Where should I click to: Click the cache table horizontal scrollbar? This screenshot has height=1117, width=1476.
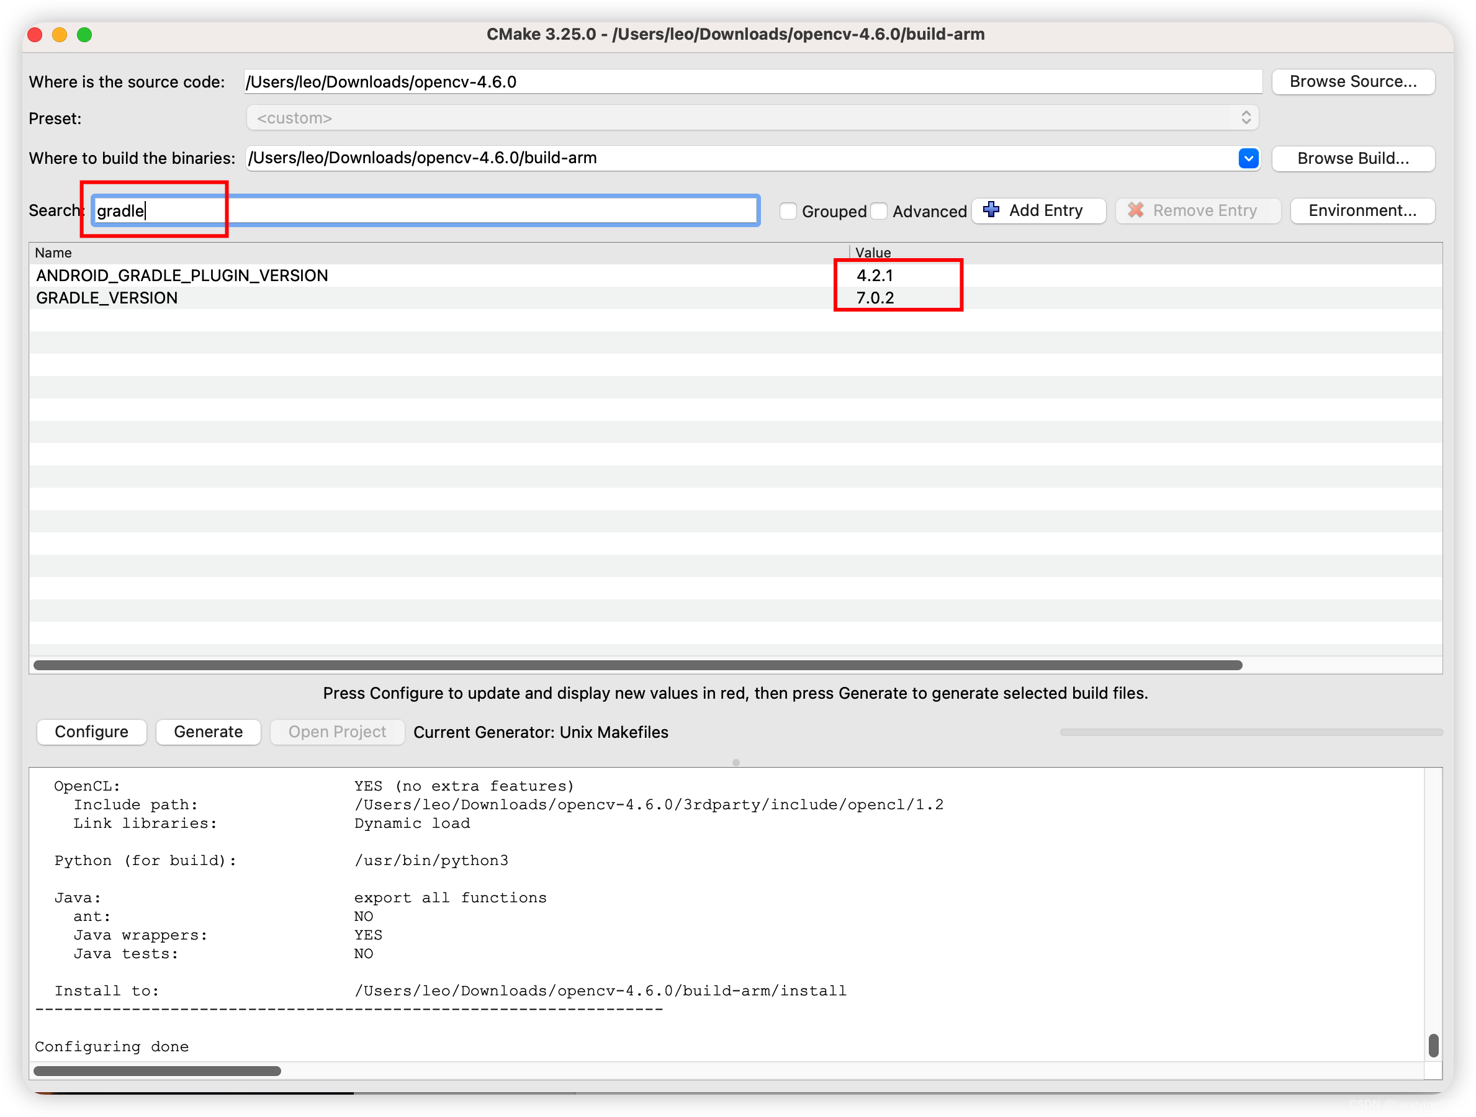coord(637,665)
